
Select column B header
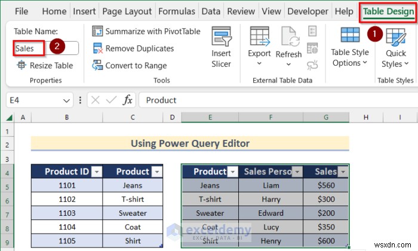pyautogui.click(x=67, y=117)
